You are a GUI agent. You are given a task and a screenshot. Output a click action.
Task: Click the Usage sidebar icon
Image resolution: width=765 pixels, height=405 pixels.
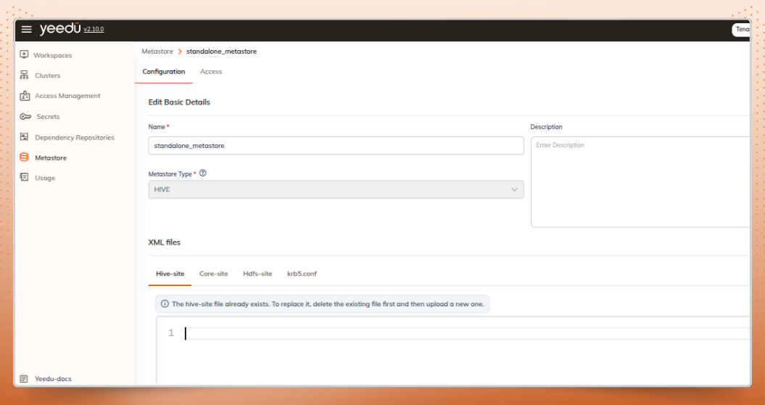coord(24,177)
